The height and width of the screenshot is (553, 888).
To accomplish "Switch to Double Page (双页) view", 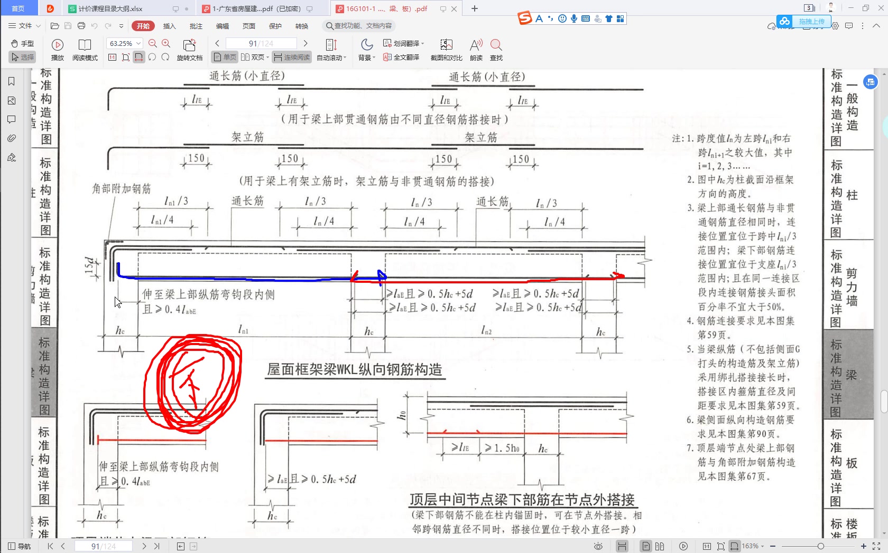I will point(255,57).
